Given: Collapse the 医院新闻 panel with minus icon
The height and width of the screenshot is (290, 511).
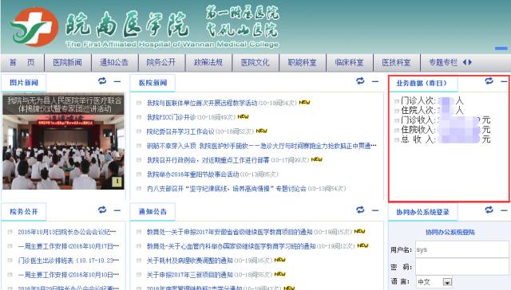Looking at the screenshot, I should pyautogui.click(x=375, y=81).
